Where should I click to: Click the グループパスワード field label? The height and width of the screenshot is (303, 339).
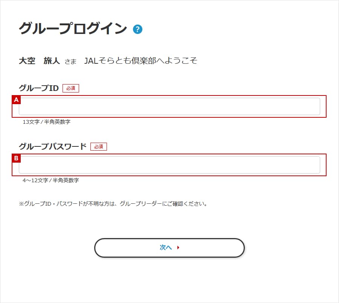click(x=53, y=146)
